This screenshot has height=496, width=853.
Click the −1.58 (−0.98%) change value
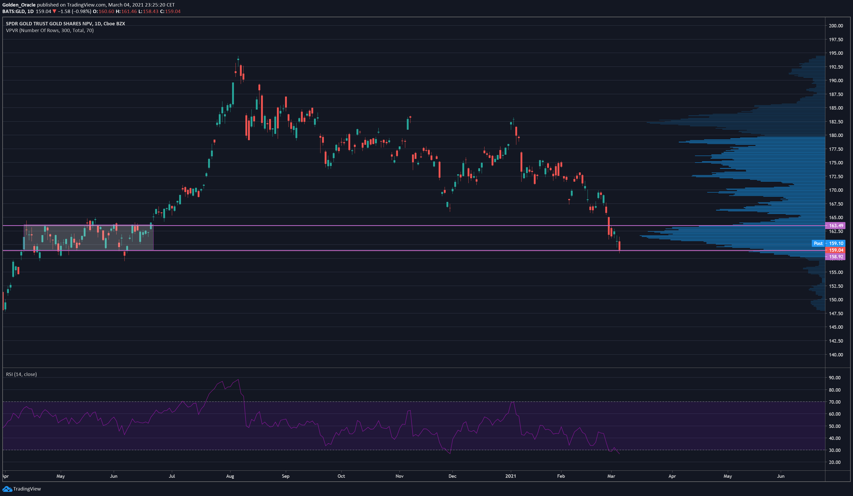pyautogui.click(x=75, y=11)
